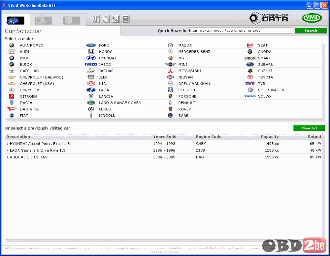Select the Honda H logo
The width and height of the screenshot is (330, 256).
pos(91,52)
